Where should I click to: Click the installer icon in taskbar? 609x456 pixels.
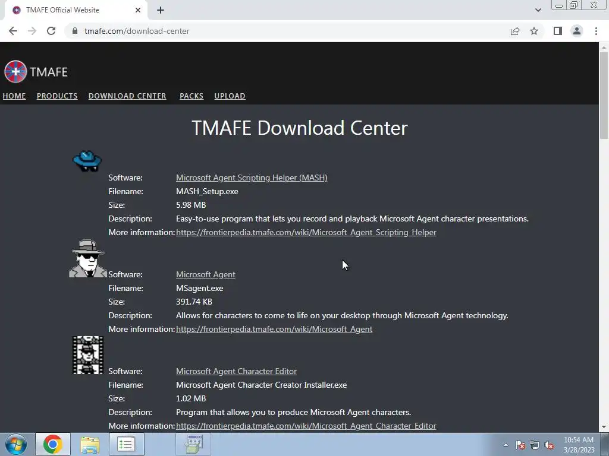pos(193,444)
